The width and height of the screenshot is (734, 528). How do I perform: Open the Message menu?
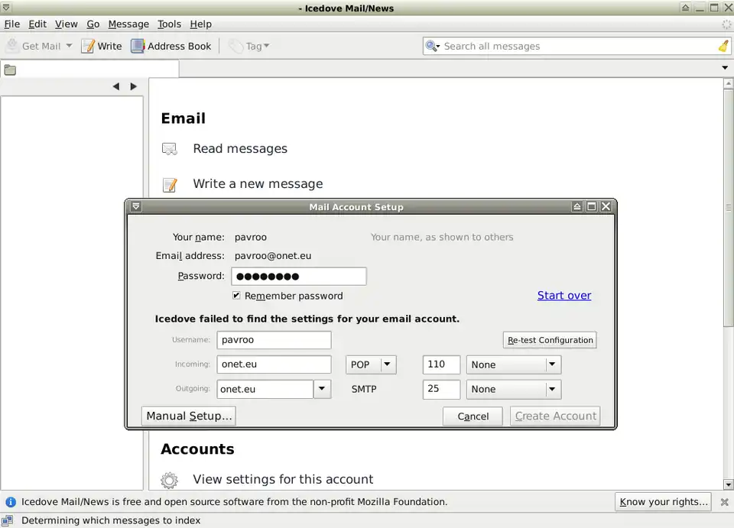[x=128, y=24]
